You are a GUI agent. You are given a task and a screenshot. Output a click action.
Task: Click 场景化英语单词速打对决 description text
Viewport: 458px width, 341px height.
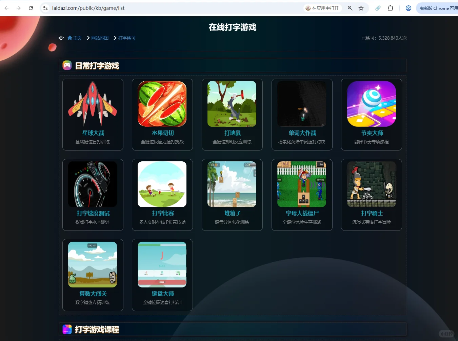[302, 142]
